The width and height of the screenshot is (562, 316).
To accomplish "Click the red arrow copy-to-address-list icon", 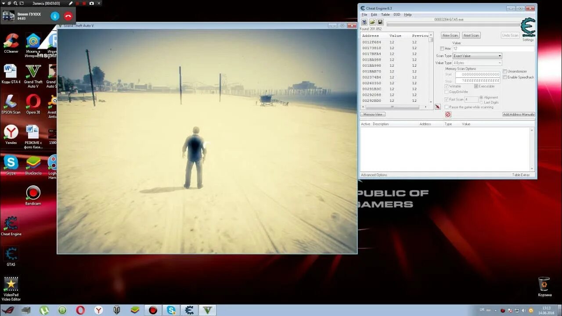I will coord(438,107).
